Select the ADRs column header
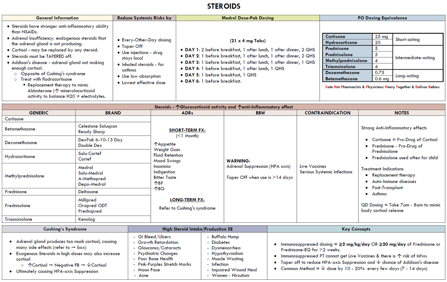 point(187,113)
